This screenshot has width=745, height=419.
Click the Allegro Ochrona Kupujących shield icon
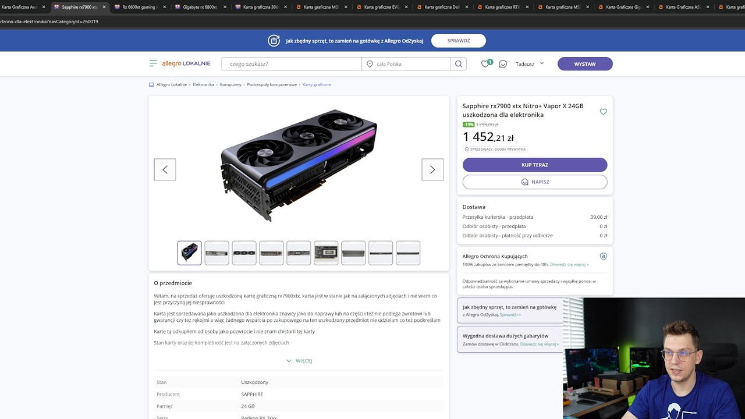pos(603,256)
